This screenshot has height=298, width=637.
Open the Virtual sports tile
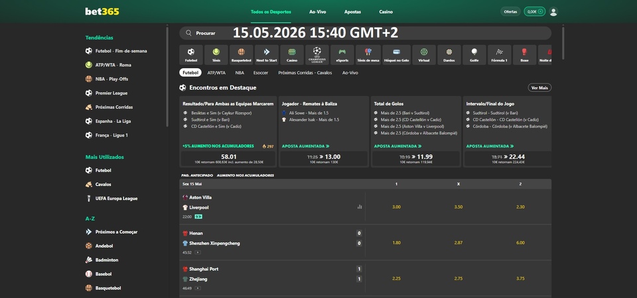coord(424,55)
